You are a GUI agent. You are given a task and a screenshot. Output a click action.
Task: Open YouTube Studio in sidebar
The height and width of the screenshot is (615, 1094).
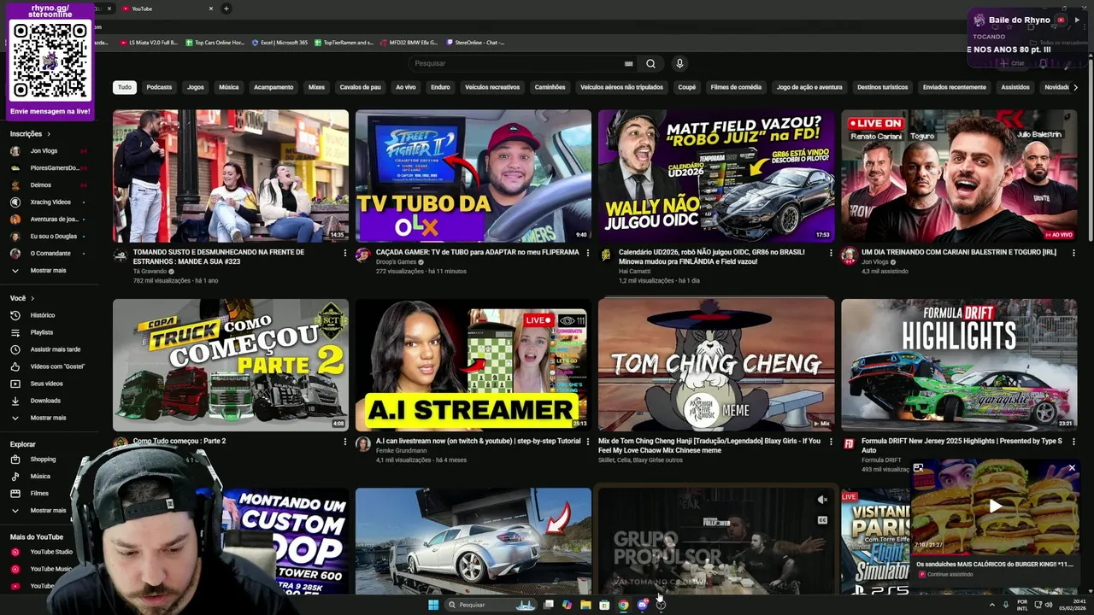[51, 552]
